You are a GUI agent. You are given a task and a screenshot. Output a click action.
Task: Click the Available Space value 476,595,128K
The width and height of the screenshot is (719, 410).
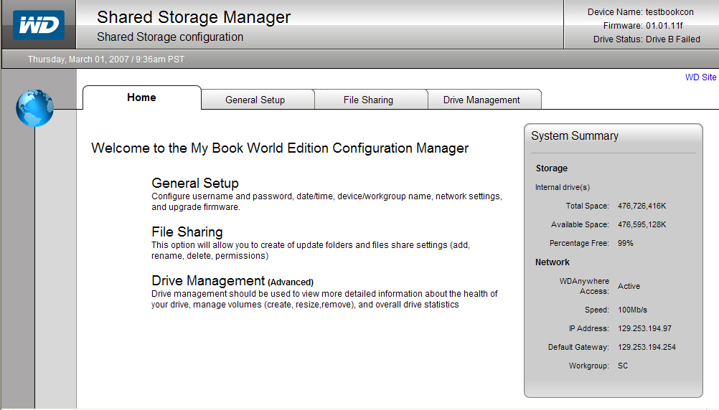642,224
